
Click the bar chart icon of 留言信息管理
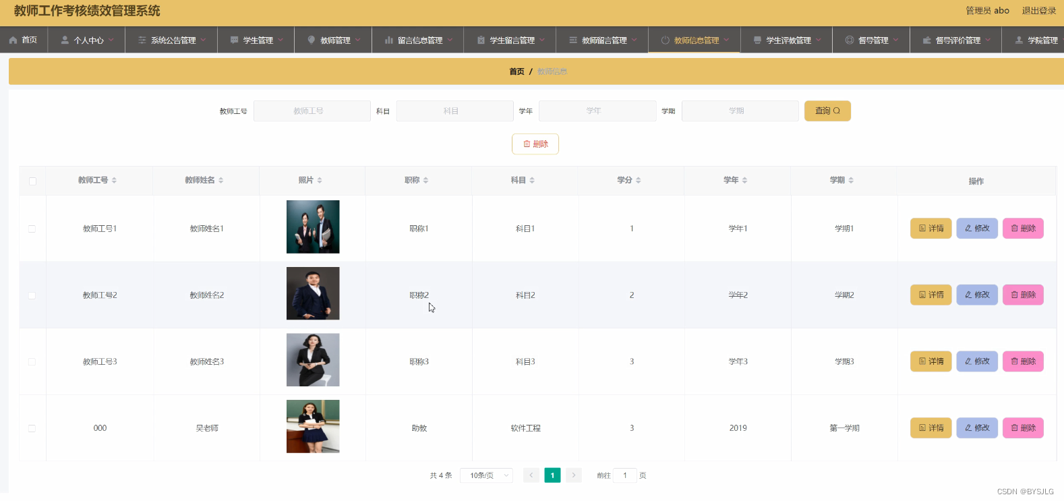pos(389,40)
